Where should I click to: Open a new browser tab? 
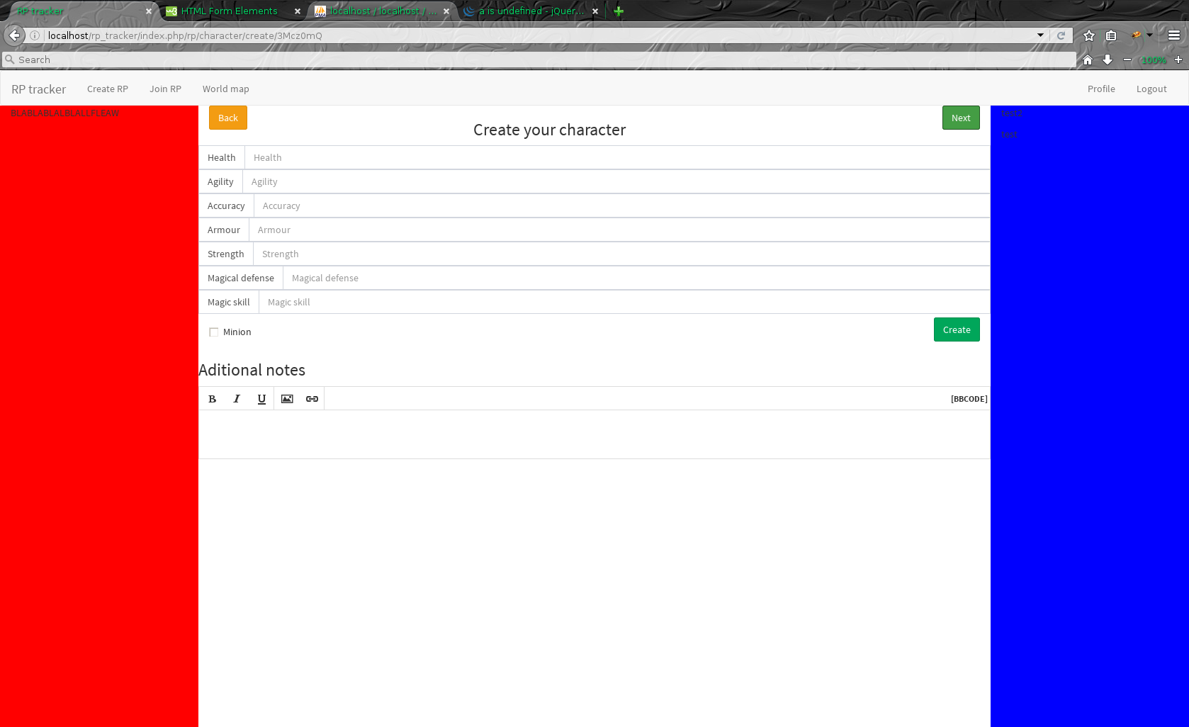(619, 11)
